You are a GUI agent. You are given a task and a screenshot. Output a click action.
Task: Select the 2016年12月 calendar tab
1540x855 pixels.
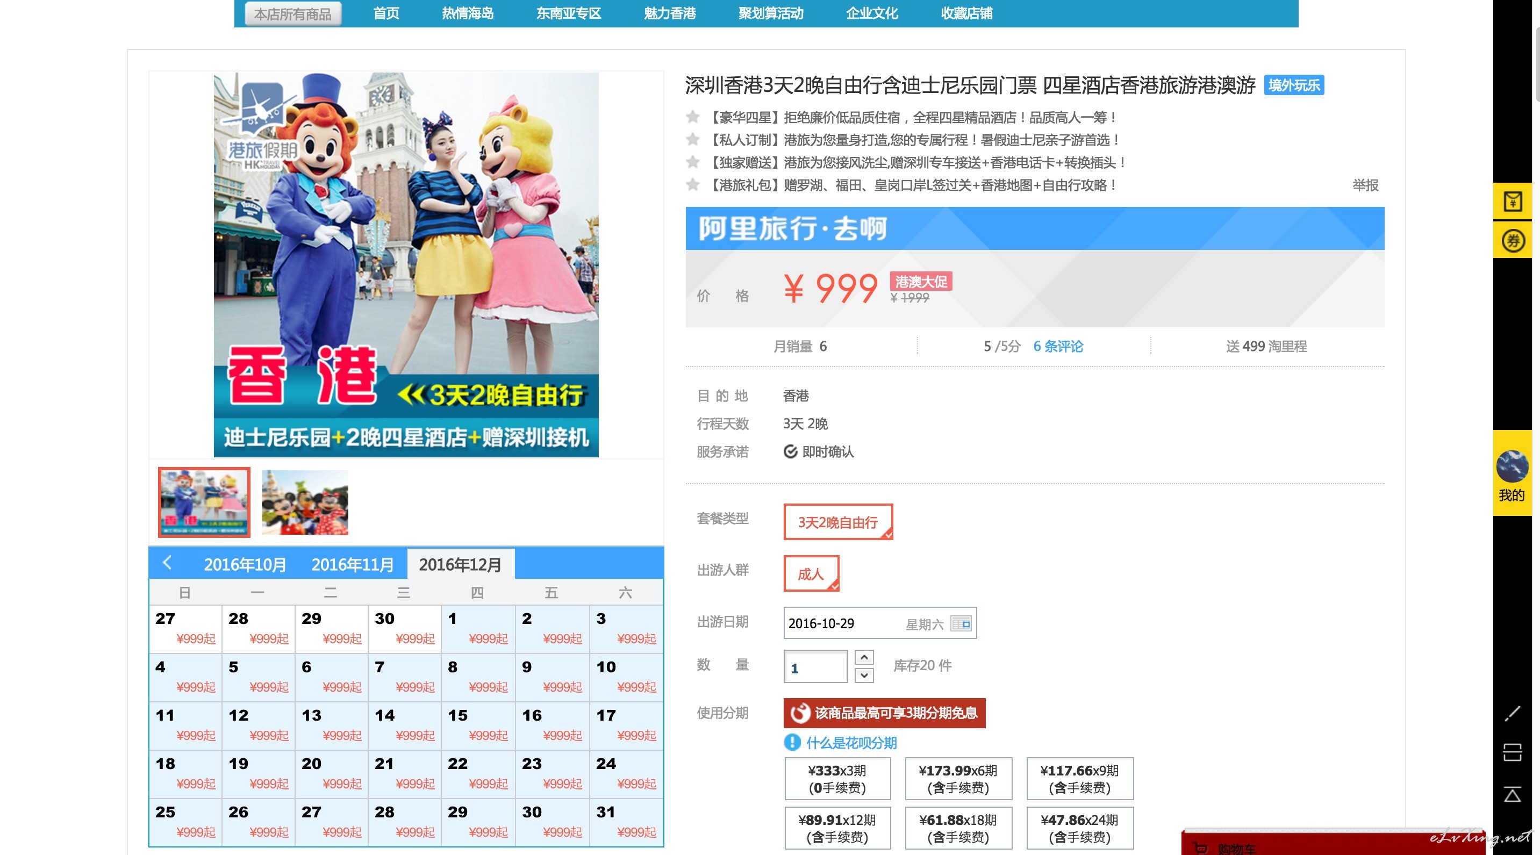click(460, 565)
